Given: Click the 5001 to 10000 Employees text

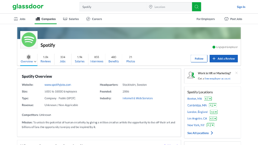Looking at the screenshot, I should click(61, 92).
